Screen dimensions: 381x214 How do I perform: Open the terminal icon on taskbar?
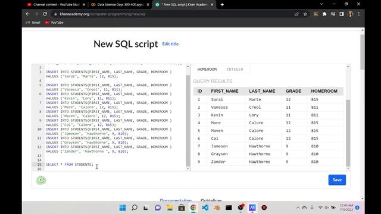229,207
